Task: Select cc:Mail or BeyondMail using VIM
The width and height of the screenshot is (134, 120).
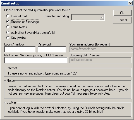Action: coord(8,32)
